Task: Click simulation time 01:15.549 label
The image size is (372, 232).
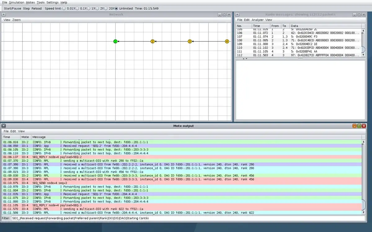Action: (147, 8)
